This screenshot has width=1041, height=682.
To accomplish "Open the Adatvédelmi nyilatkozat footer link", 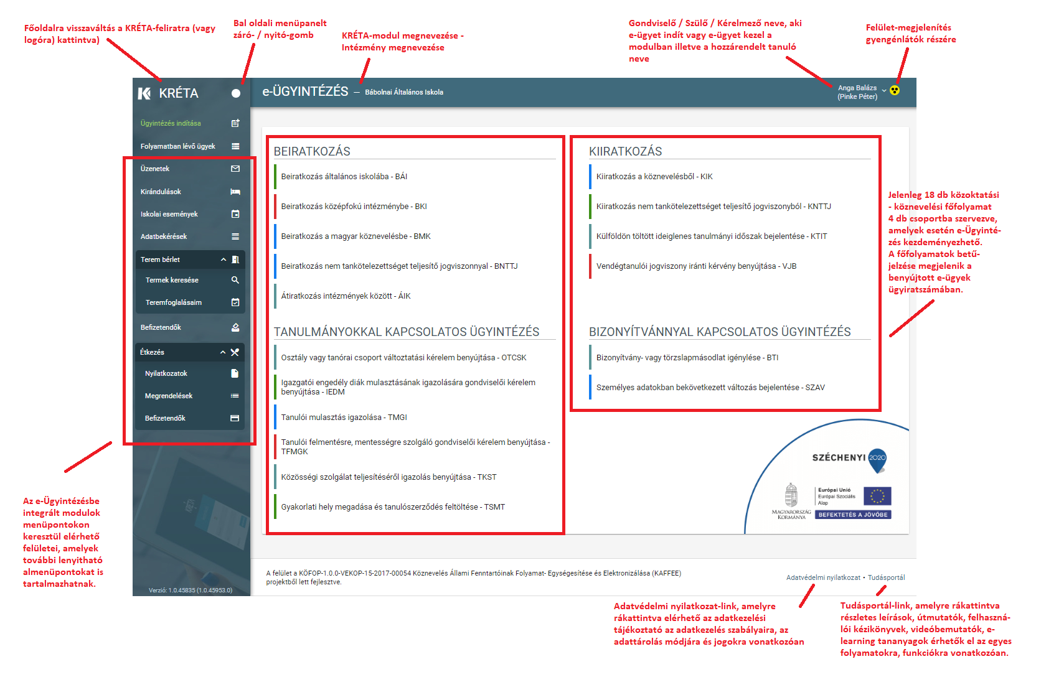I will (x=823, y=577).
